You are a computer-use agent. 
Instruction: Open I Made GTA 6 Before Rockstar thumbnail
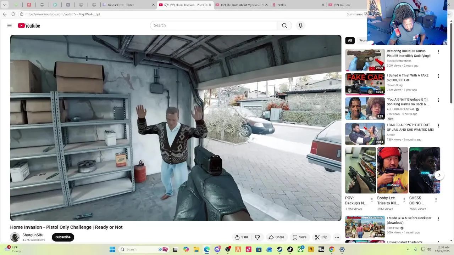click(x=365, y=227)
